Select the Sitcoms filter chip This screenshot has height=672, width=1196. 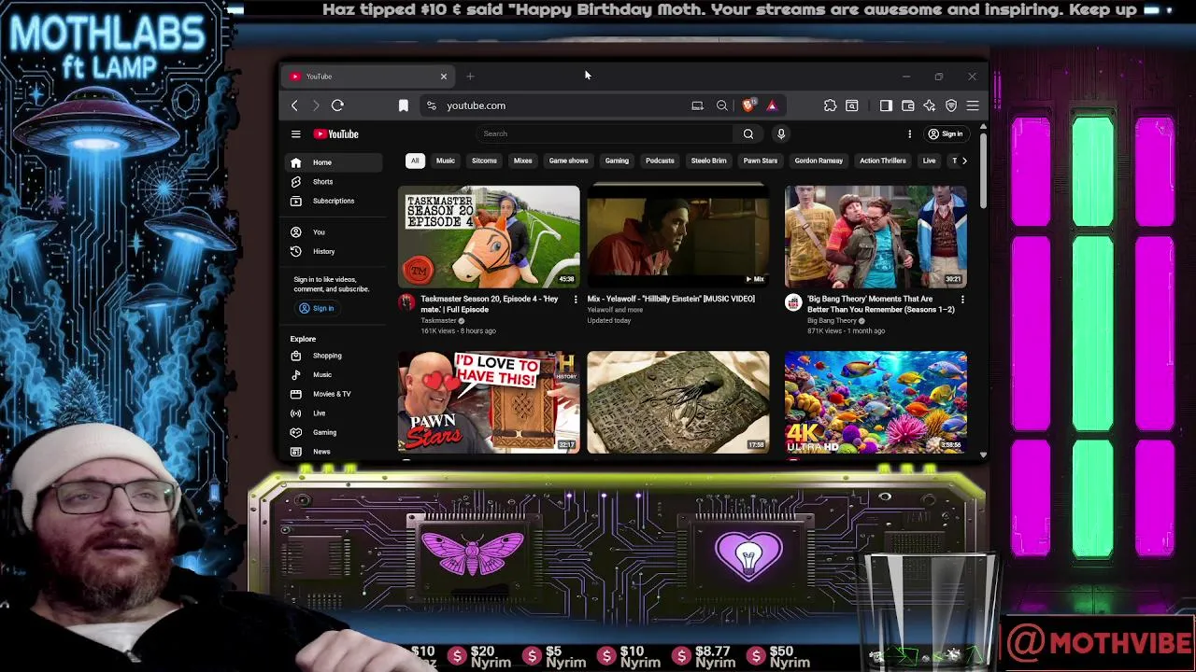(x=484, y=161)
